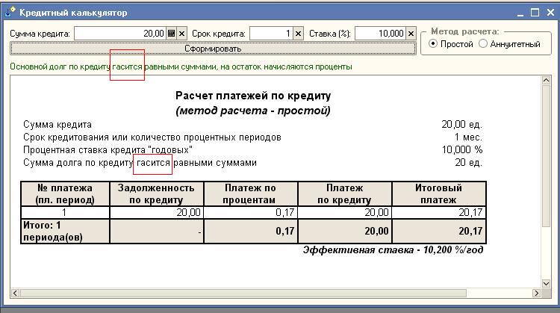
Task: Click the Сумма кредита field label at top
Action: [40, 34]
